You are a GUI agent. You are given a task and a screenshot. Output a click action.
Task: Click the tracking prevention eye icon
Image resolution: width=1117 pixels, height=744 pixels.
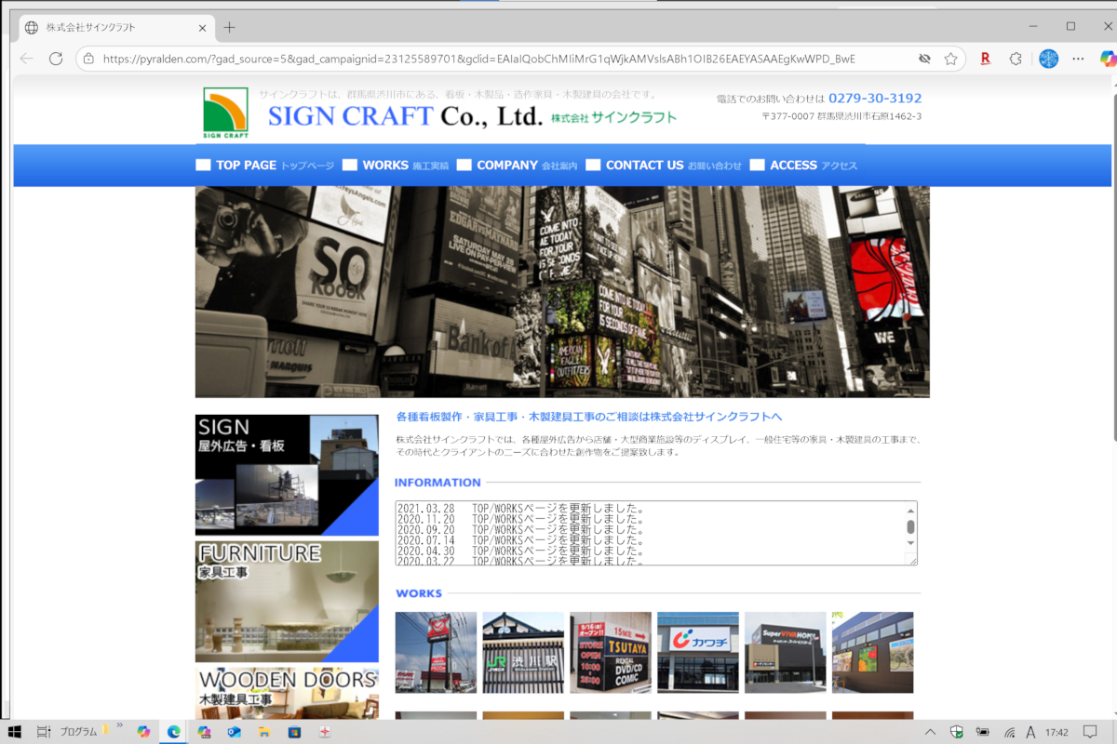924,59
